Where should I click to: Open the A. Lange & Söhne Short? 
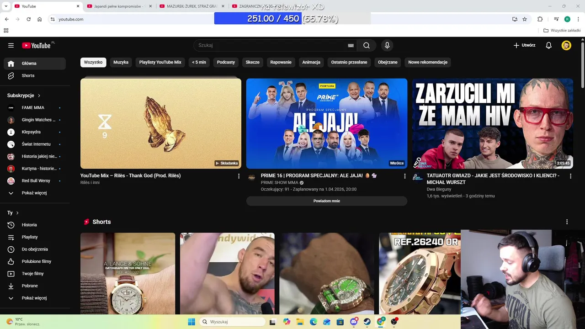[x=128, y=273]
